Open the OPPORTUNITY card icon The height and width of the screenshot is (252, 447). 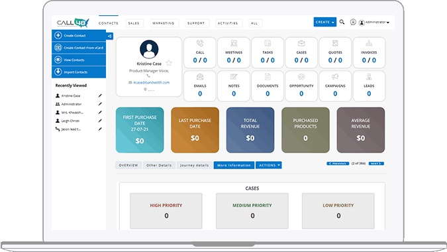(x=301, y=77)
